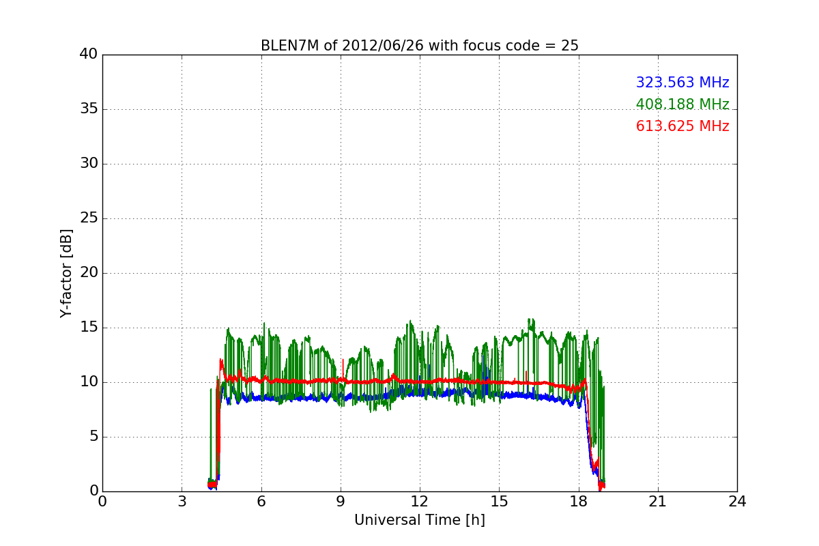
Task: Click x-axis tick label 6
Action: [x=261, y=501]
